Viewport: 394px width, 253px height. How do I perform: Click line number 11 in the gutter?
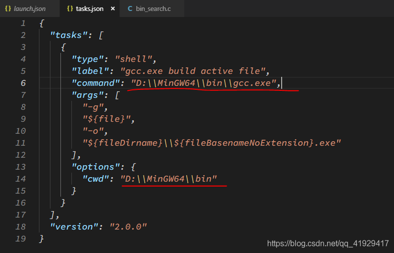pos(20,143)
